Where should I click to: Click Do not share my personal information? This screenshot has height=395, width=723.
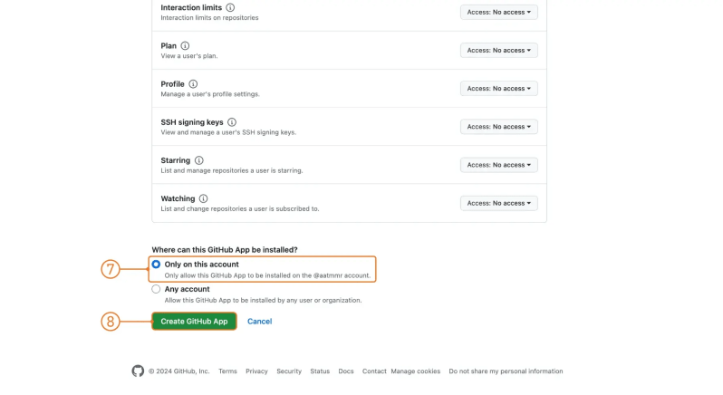506,371
